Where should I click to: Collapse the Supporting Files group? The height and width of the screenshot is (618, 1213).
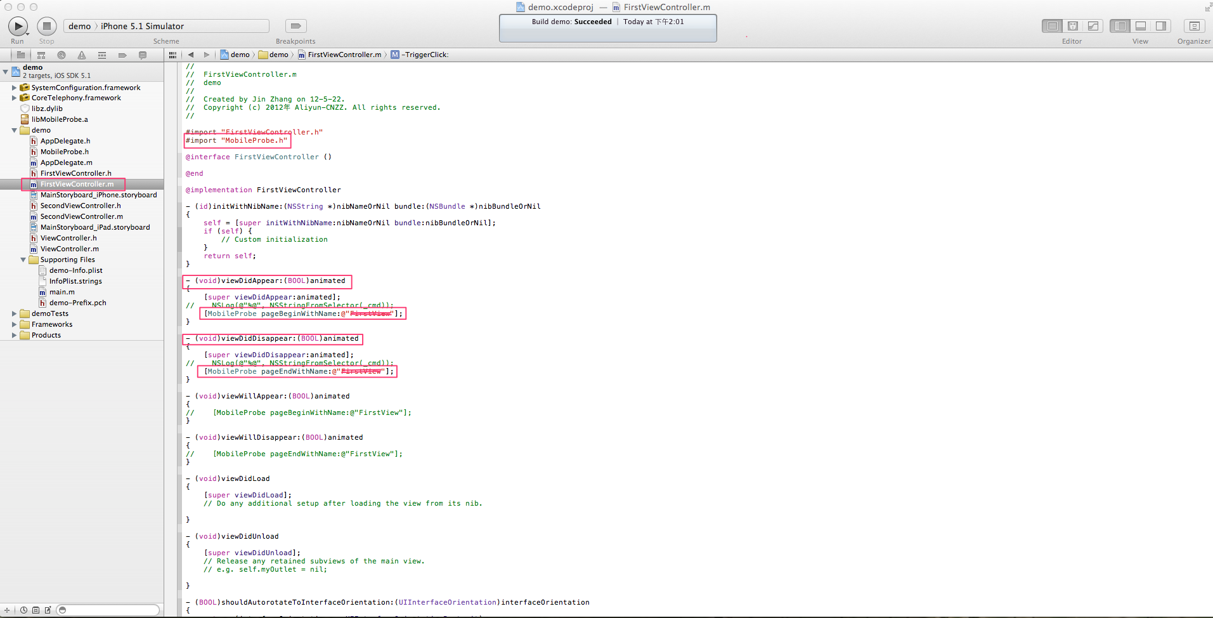pyautogui.click(x=23, y=260)
